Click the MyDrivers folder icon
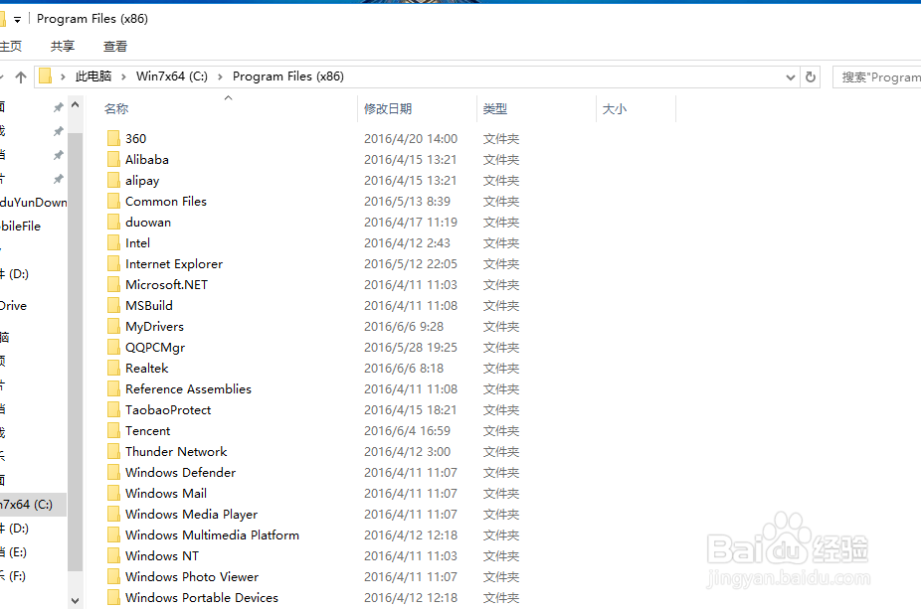Viewport: 921px width, 610px height. (x=114, y=326)
